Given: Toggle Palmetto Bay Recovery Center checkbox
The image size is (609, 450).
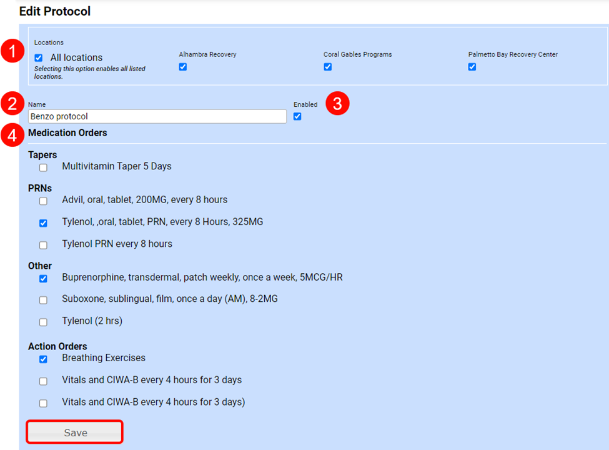Looking at the screenshot, I should 472,67.
